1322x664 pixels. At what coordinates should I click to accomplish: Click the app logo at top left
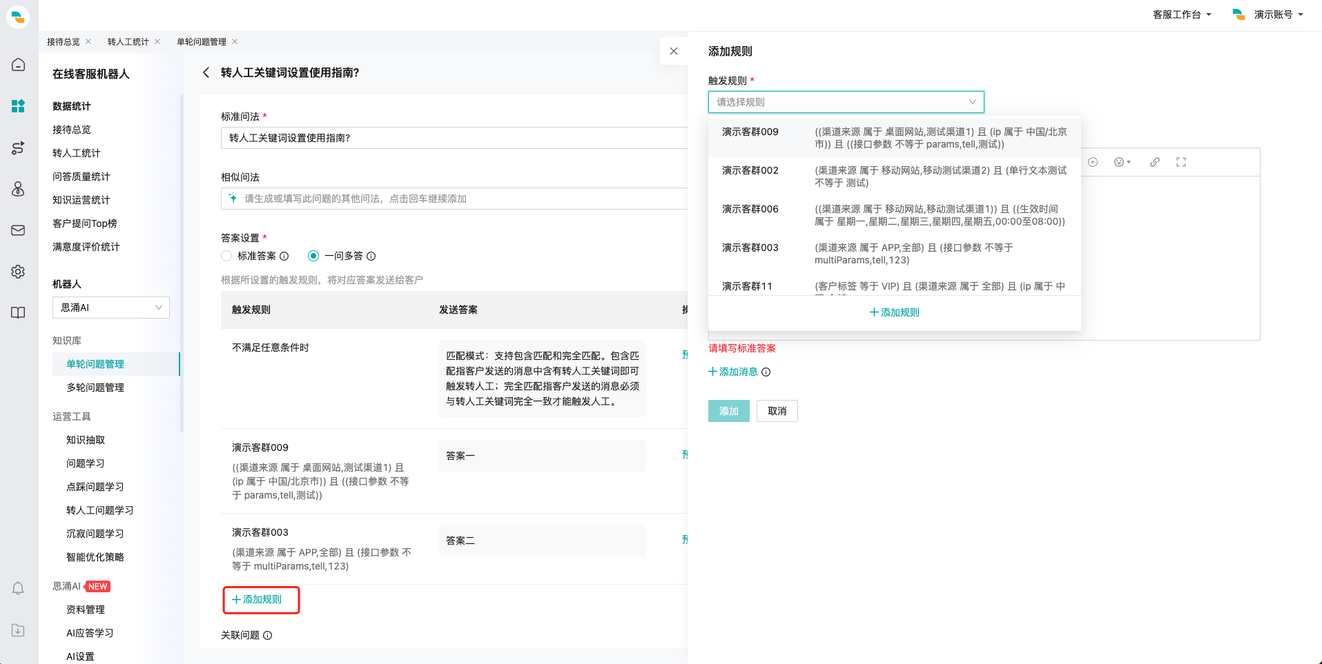click(18, 17)
